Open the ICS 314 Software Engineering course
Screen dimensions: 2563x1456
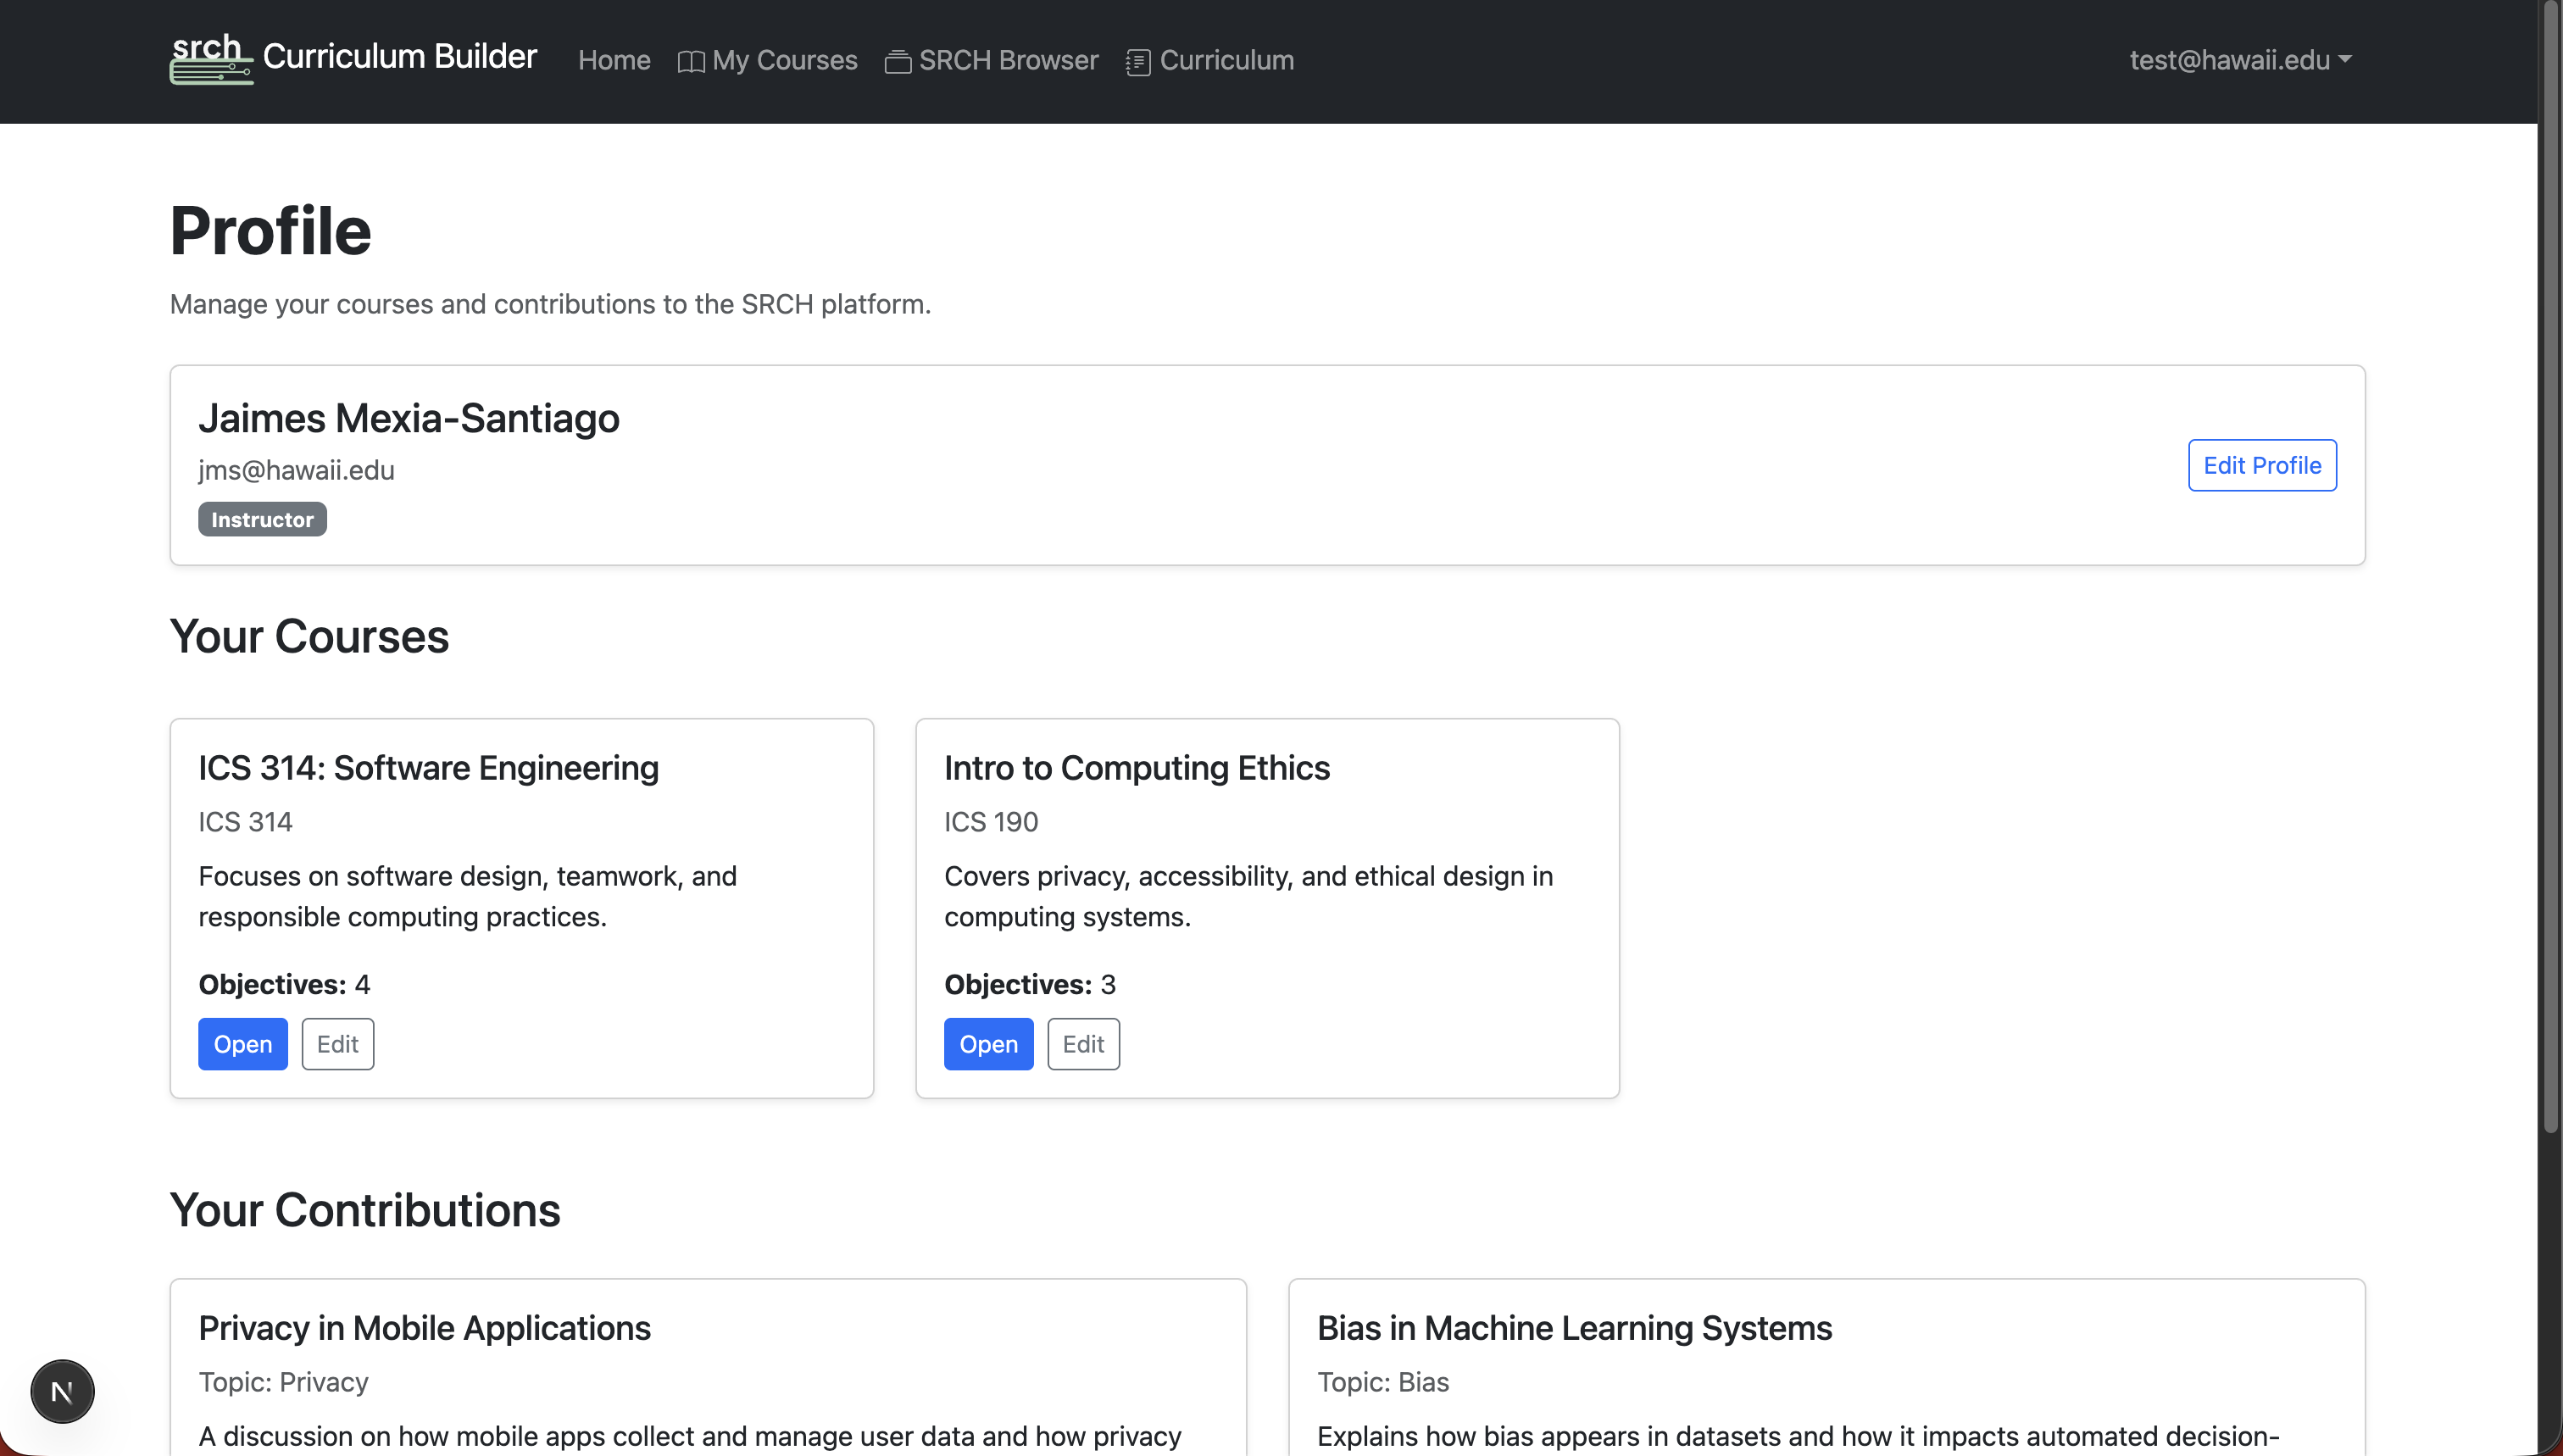(x=242, y=1044)
